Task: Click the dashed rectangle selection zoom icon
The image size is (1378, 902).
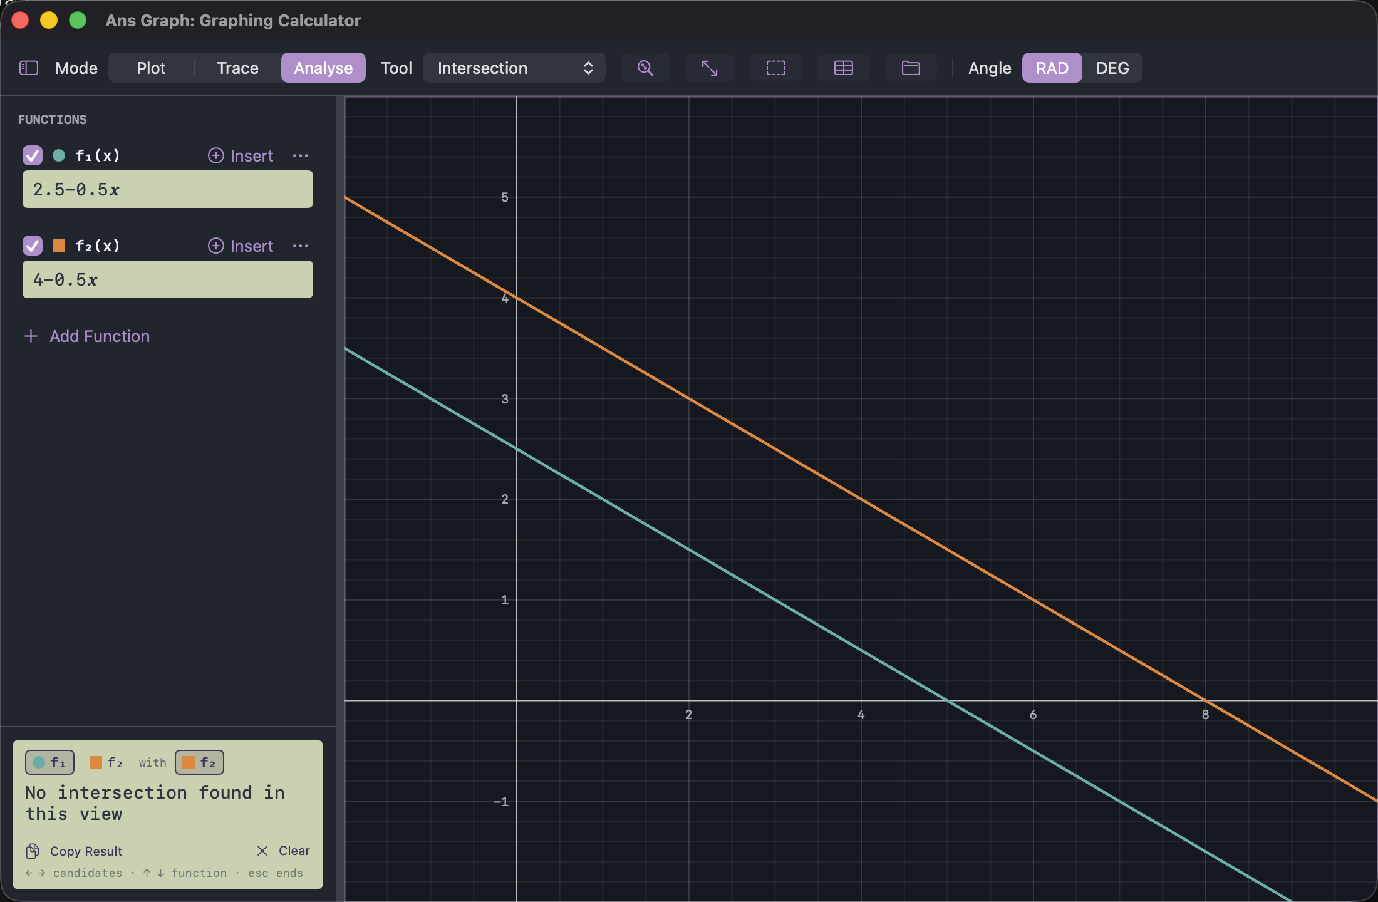Action: click(x=776, y=68)
